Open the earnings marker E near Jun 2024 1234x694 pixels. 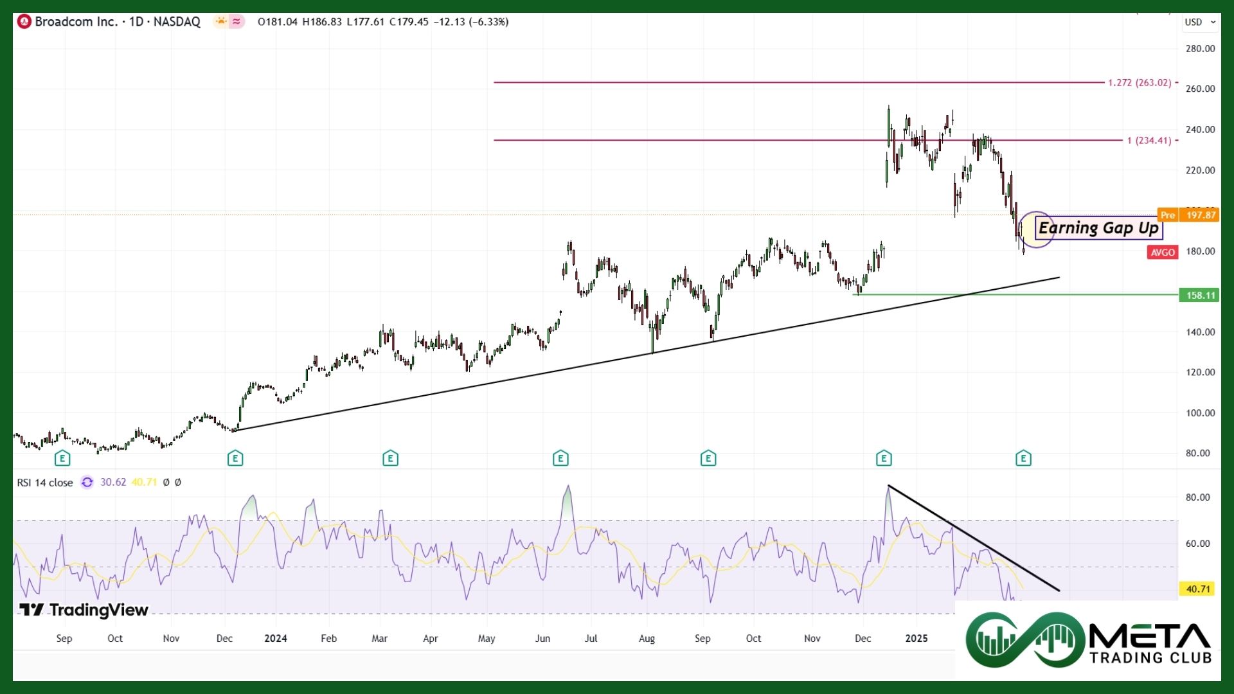click(x=560, y=458)
